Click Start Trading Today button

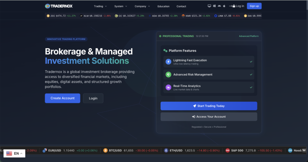(209, 106)
